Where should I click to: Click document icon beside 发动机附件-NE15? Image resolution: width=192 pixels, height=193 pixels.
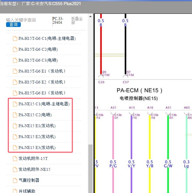pos(15,170)
